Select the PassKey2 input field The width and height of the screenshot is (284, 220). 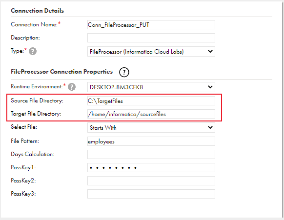click(151, 180)
